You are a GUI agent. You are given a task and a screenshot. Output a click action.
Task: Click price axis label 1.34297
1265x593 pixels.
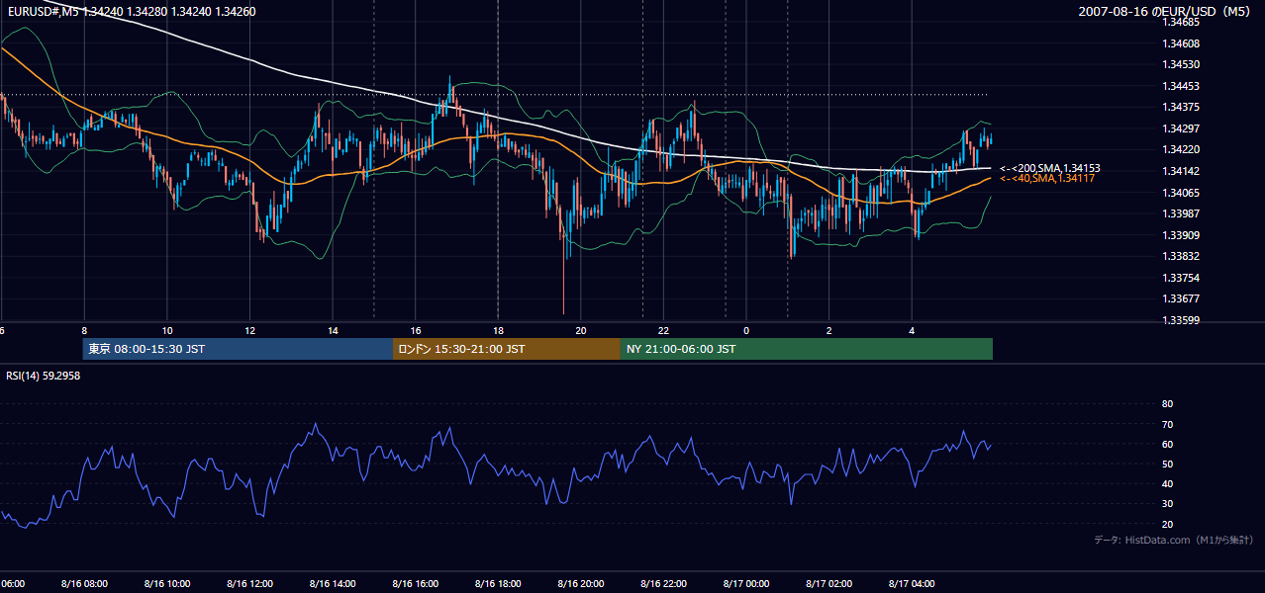pyautogui.click(x=1181, y=128)
